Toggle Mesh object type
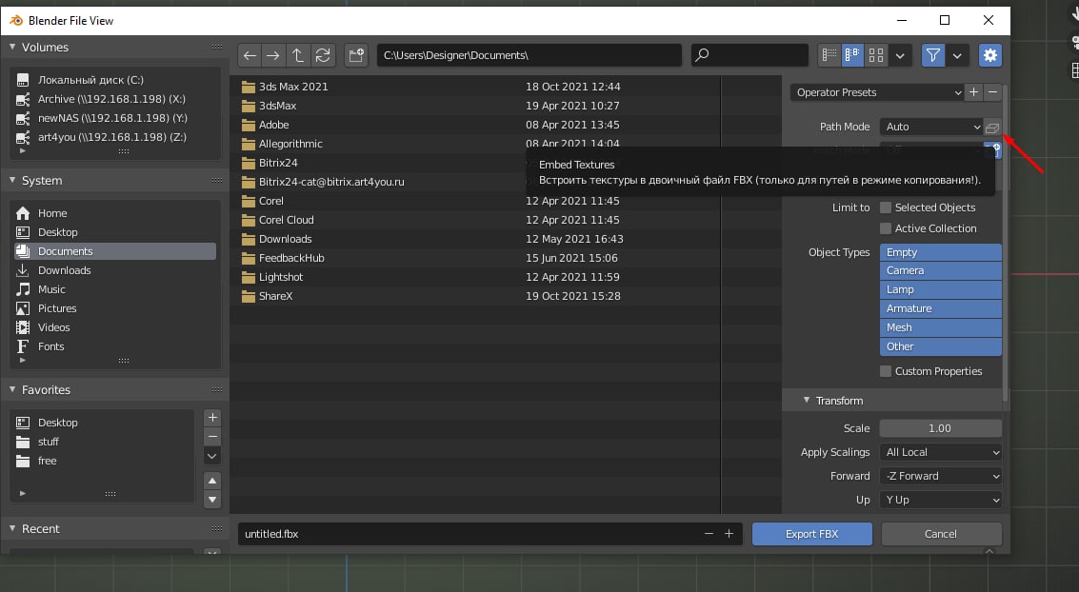 pos(941,328)
